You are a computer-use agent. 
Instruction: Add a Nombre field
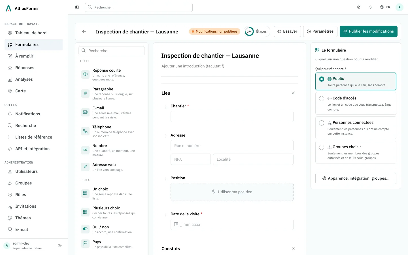(x=112, y=150)
